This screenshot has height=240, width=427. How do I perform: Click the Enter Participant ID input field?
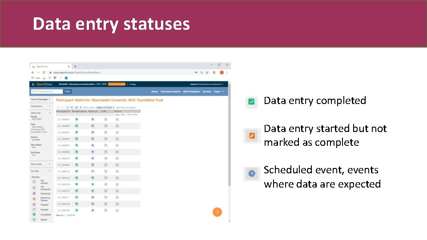pos(47,92)
